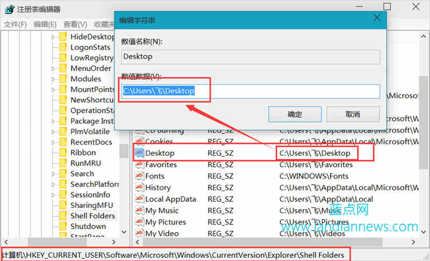430x261 pixels.
Task: Select the Shutdown tree item
Action: (88, 227)
